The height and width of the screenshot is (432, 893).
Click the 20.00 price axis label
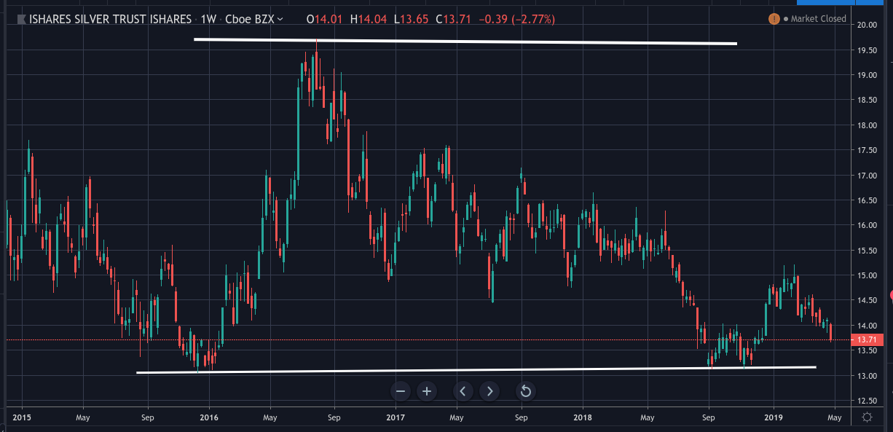tap(867, 25)
